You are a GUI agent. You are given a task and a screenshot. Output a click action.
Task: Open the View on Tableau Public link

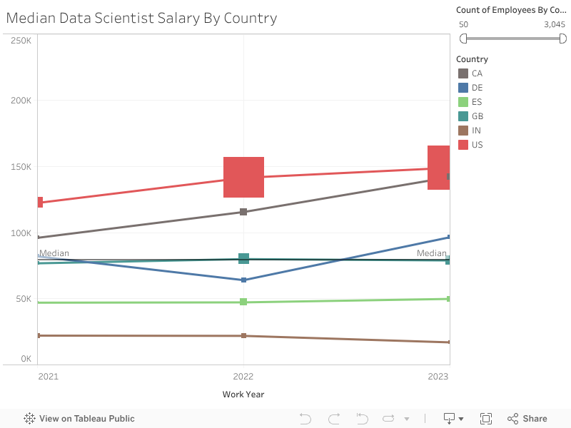point(87,418)
